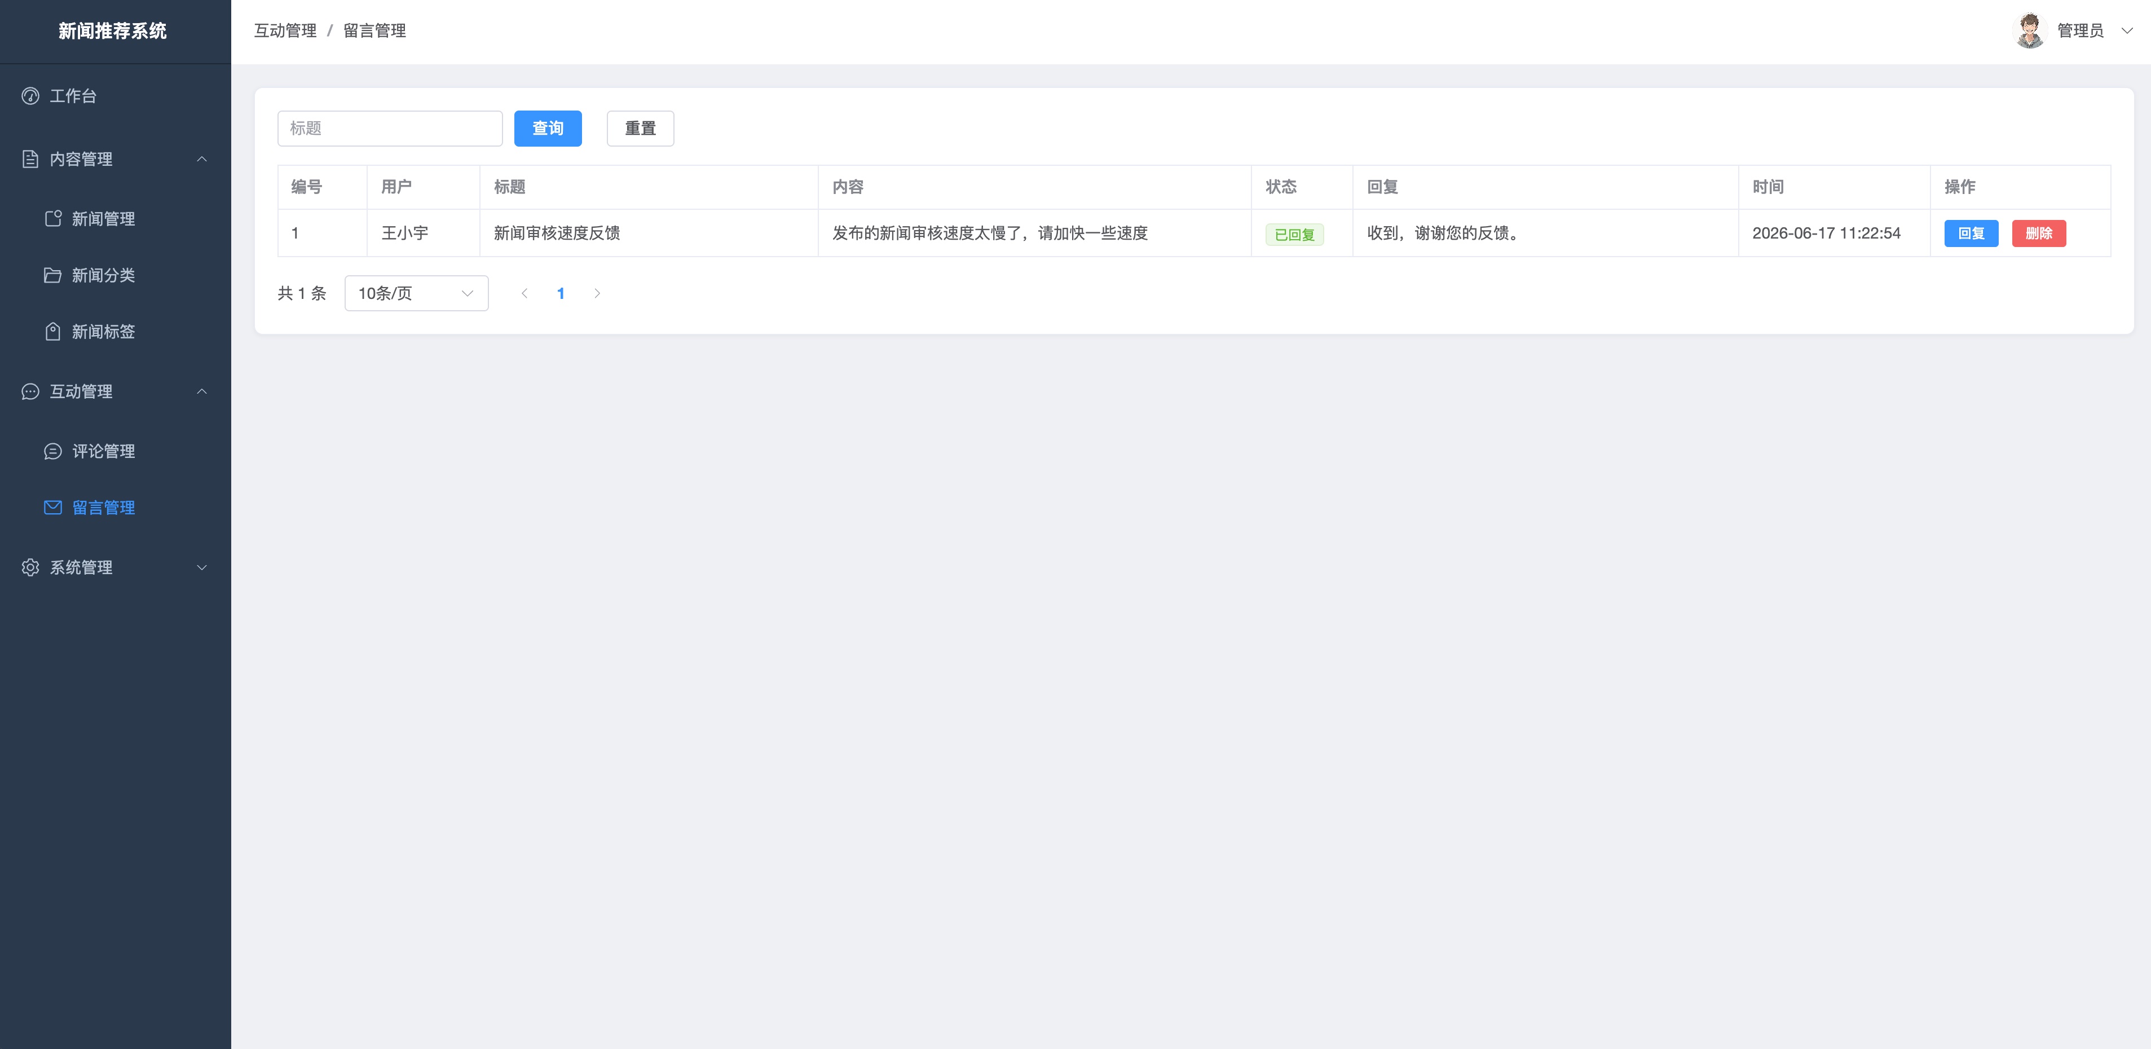Click the 已回复 status tag
This screenshot has height=1049, width=2151.
tap(1294, 235)
